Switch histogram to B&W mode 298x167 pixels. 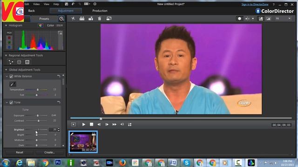coord(60,26)
